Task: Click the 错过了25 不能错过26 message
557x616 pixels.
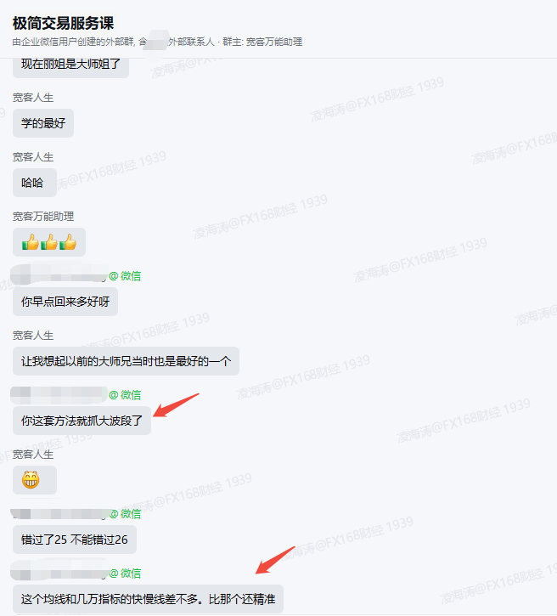Action: pos(75,540)
